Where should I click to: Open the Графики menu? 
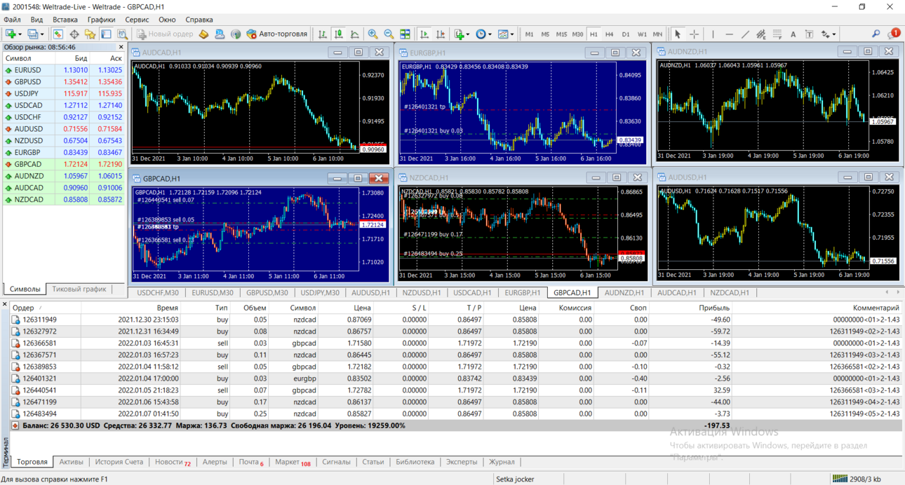coord(101,20)
